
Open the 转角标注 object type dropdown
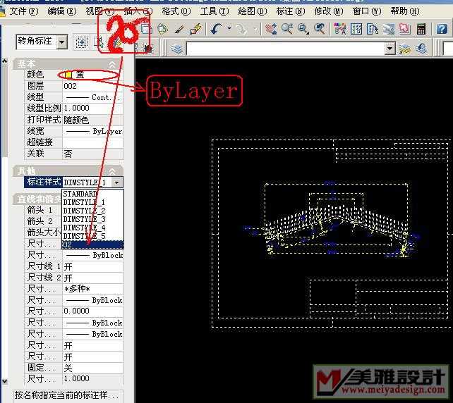click(61, 42)
